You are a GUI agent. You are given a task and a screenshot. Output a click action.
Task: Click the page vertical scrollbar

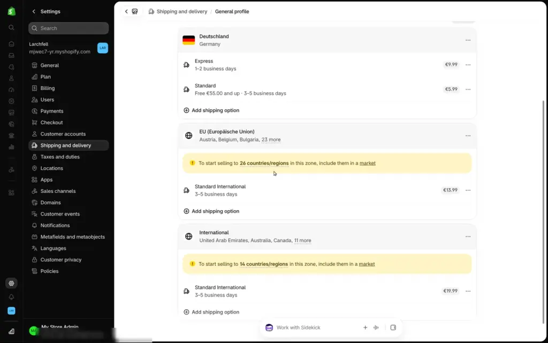(x=543, y=212)
